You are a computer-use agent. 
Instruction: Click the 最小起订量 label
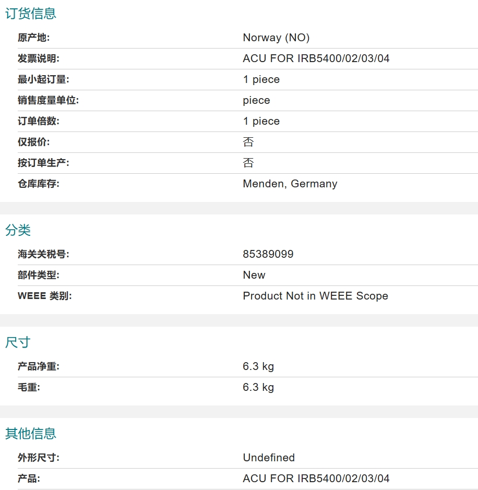(x=43, y=79)
